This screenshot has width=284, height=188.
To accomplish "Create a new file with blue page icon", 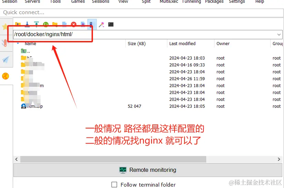I will point(64,24).
